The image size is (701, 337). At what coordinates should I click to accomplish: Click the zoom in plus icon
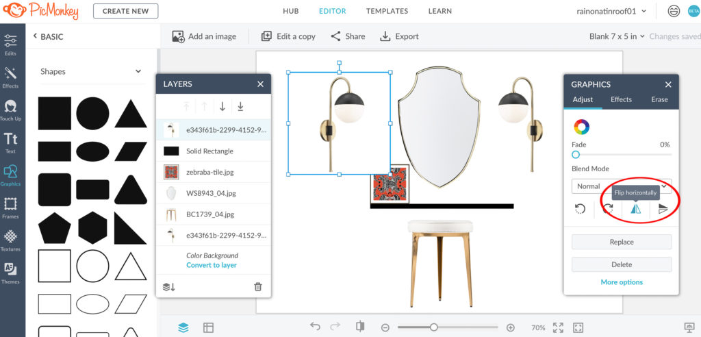[511, 327]
